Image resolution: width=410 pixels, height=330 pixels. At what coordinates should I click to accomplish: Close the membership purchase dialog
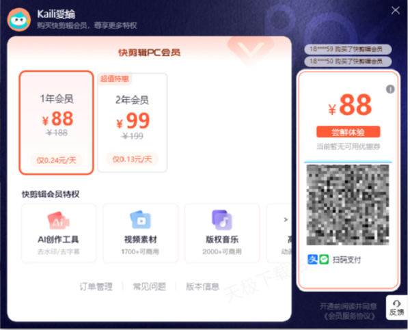click(x=396, y=10)
